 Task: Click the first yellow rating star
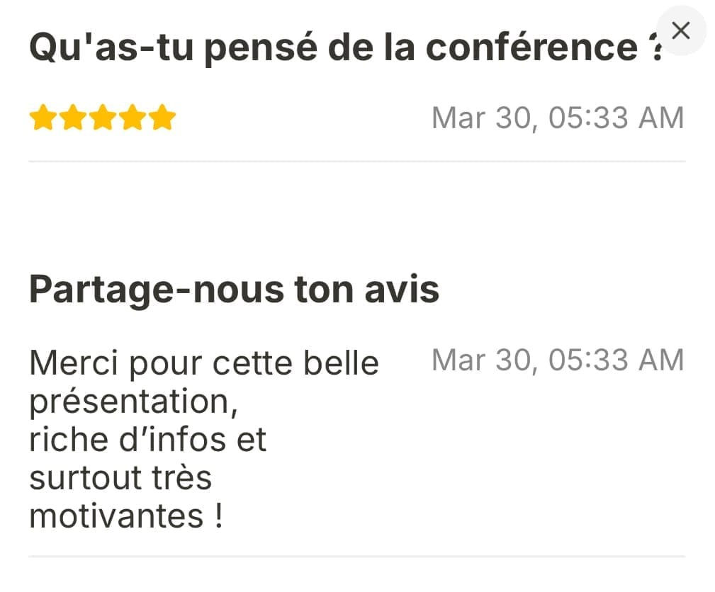click(x=43, y=118)
